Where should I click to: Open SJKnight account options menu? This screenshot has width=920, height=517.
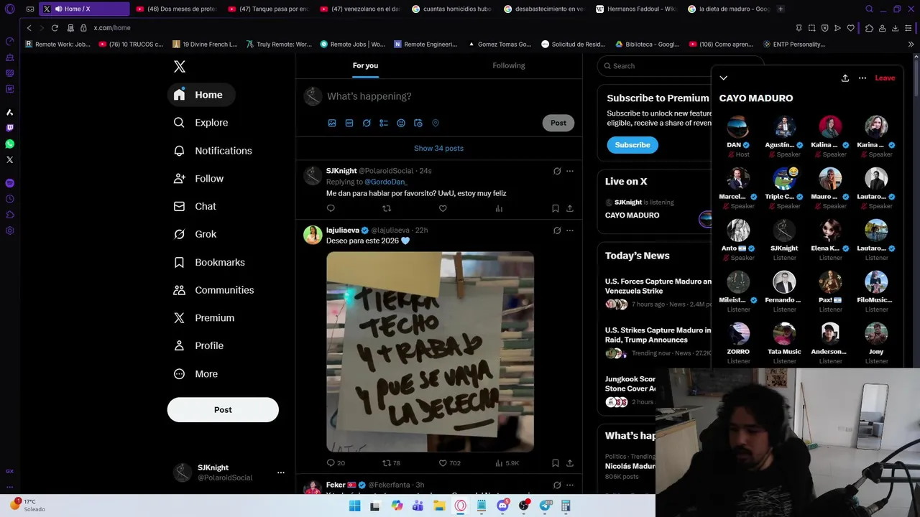coord(281,472)
